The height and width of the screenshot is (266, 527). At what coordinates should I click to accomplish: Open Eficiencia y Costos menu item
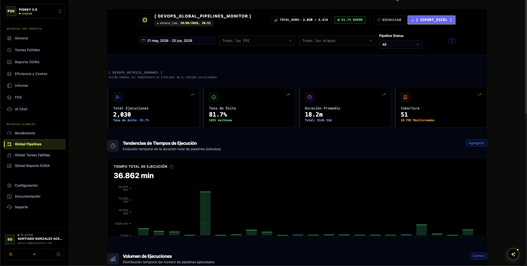pos(34,74)
